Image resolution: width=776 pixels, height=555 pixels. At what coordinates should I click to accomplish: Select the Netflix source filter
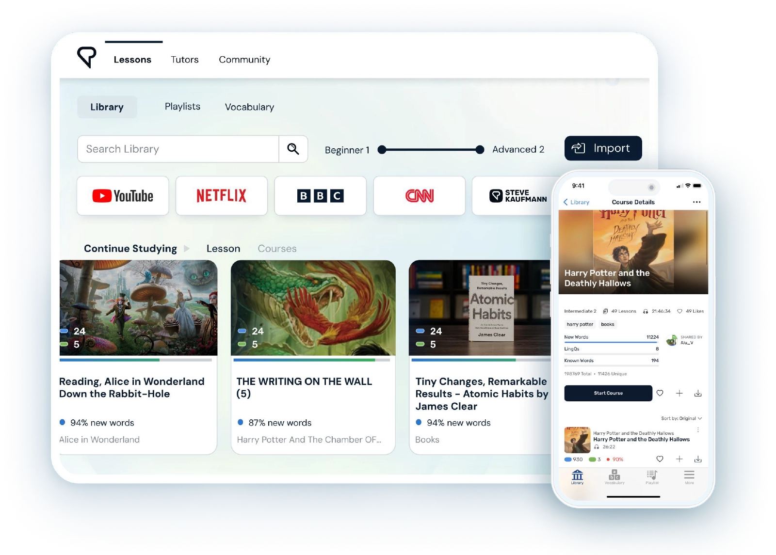(221, 195)
